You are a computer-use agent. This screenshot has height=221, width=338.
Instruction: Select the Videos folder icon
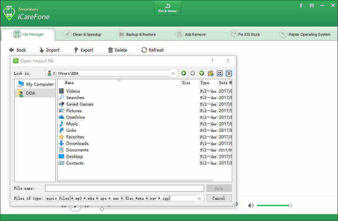(61, 91)
